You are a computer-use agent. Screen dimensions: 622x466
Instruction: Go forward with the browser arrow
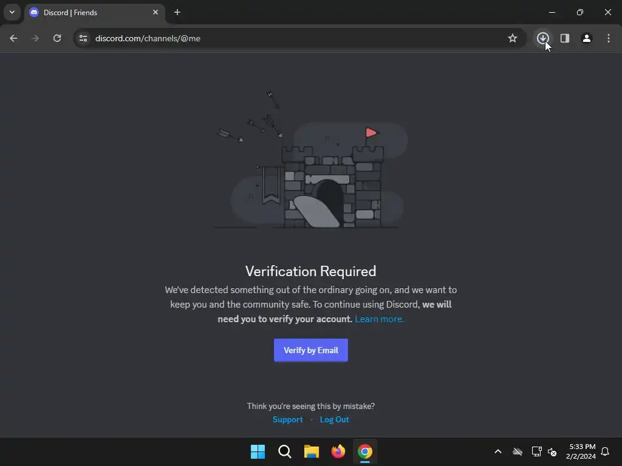click(x=35, y=38)
